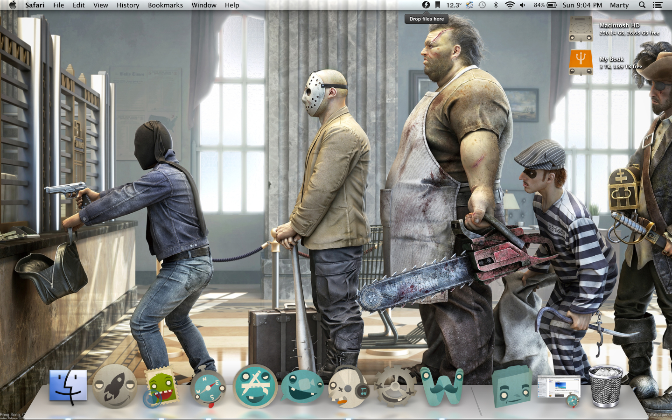The image size is (672, 420).
Task: Click the My Book label text
Action: [612, 59]
